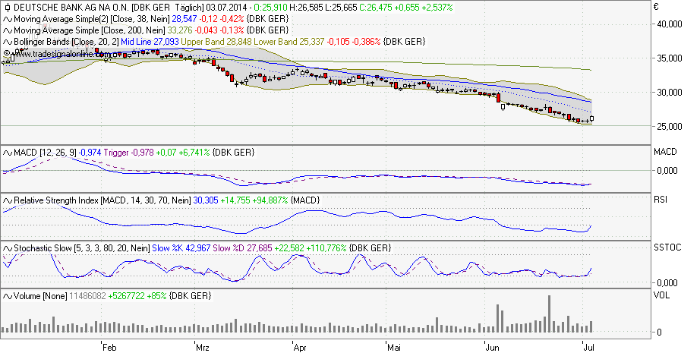Click the 38-day moving average value 28,547
The image size is (700, 353).
pyautogui.click(x=184, y=19)
